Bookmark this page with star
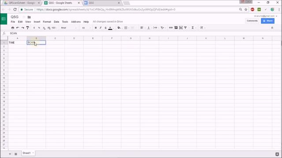Image resolution: width=282 pixels, height=158 pixels. click(246, 9)
